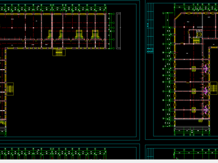Select the yellow stair block on the right plan's edge
Screen dimensions: 218x163
coord(214,88)
